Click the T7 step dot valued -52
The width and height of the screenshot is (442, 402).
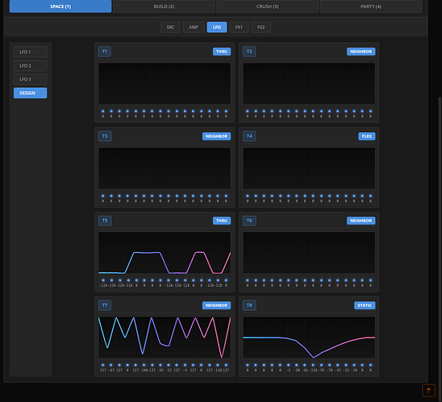click(169, 365)
